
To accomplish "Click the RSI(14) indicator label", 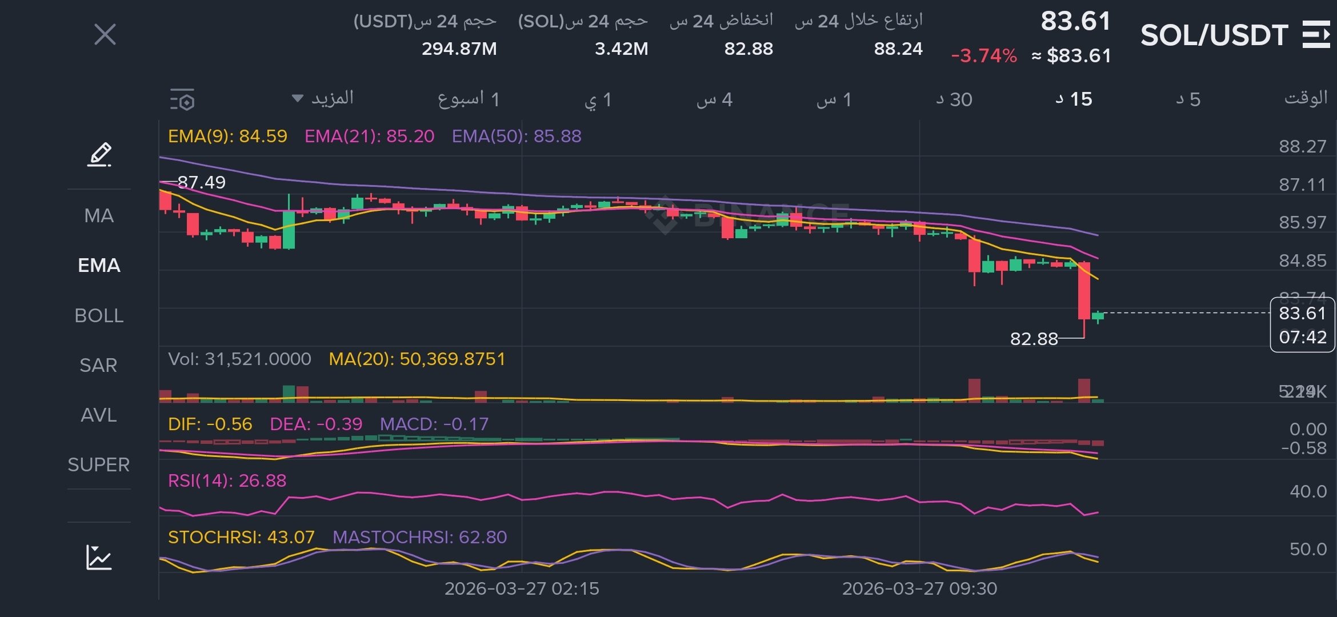I will coord(227,480).
